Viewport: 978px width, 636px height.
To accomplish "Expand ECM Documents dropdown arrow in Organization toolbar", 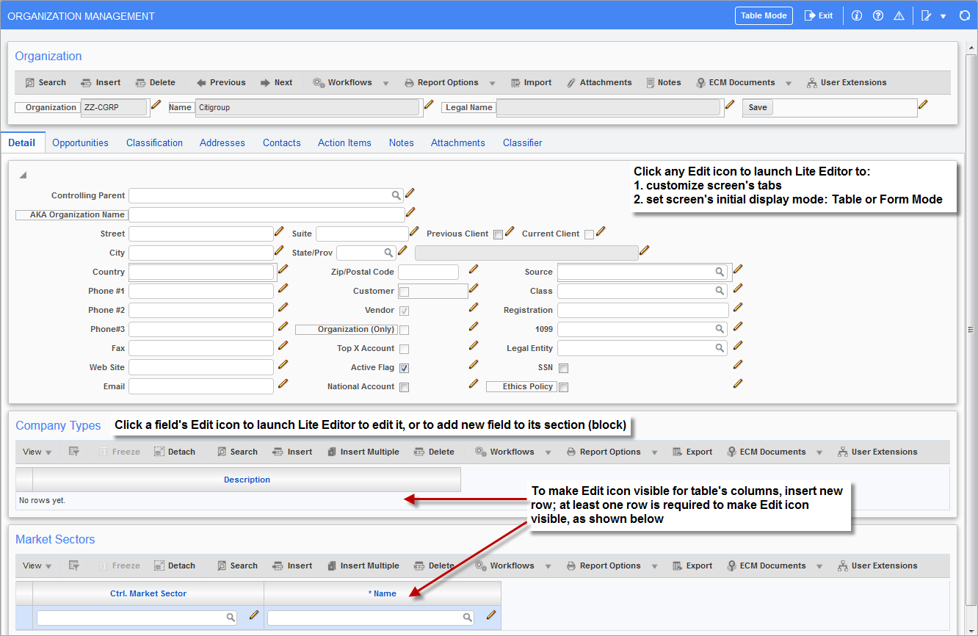I will tap(789, 83).
